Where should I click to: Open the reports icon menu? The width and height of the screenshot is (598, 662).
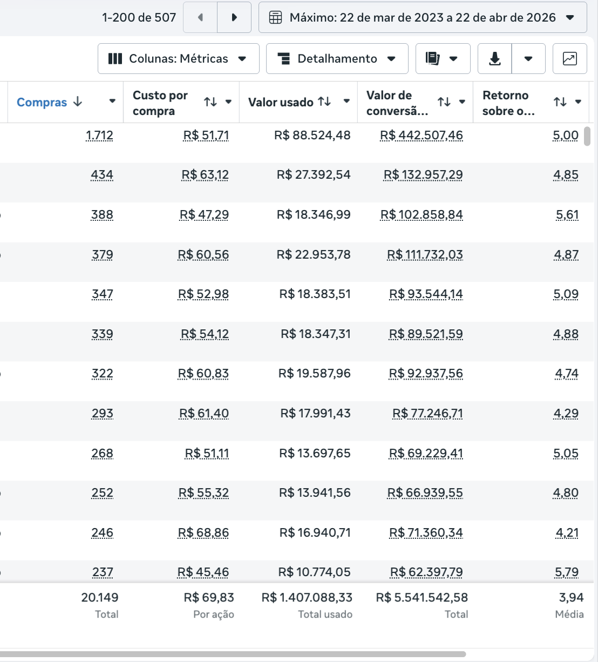click(x=443, y=59)
